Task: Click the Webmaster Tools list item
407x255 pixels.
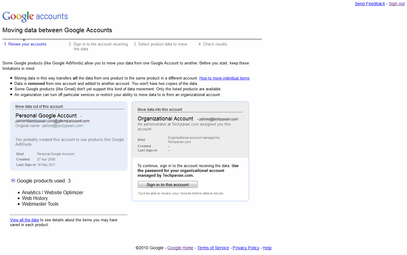Action: tap(40, 204)
